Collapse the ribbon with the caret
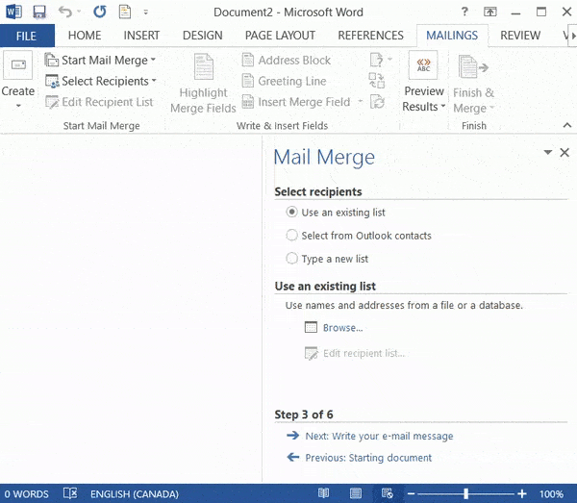 point(567,125)
